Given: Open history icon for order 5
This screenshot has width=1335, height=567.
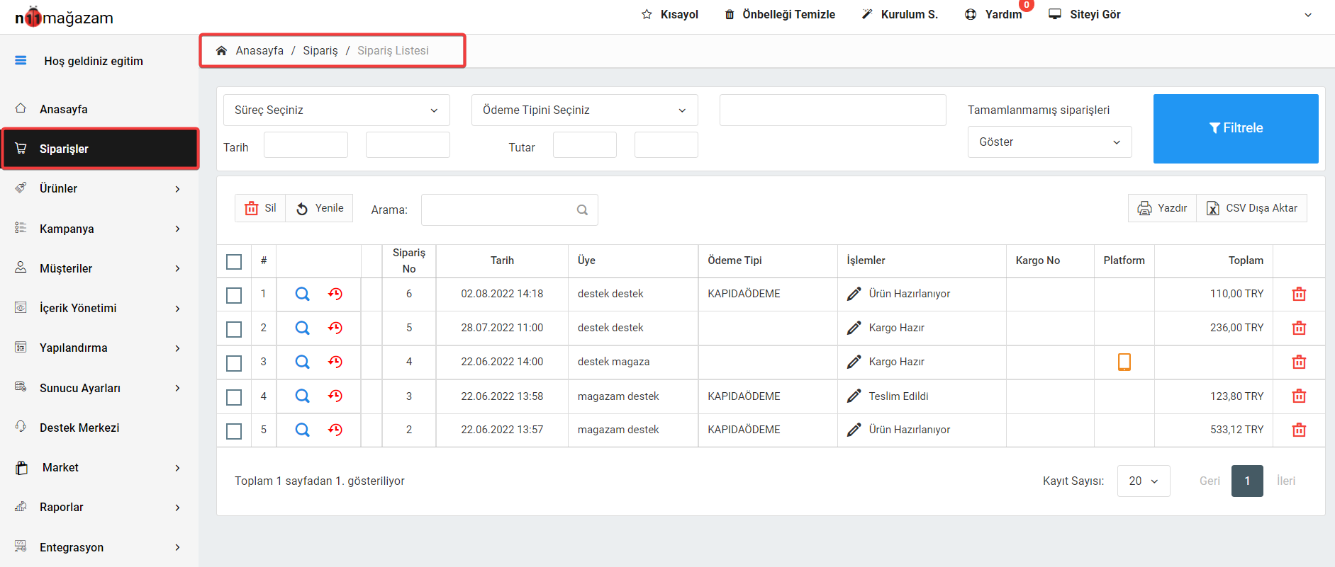Looking at the screenshot, I should click(335, 328).
